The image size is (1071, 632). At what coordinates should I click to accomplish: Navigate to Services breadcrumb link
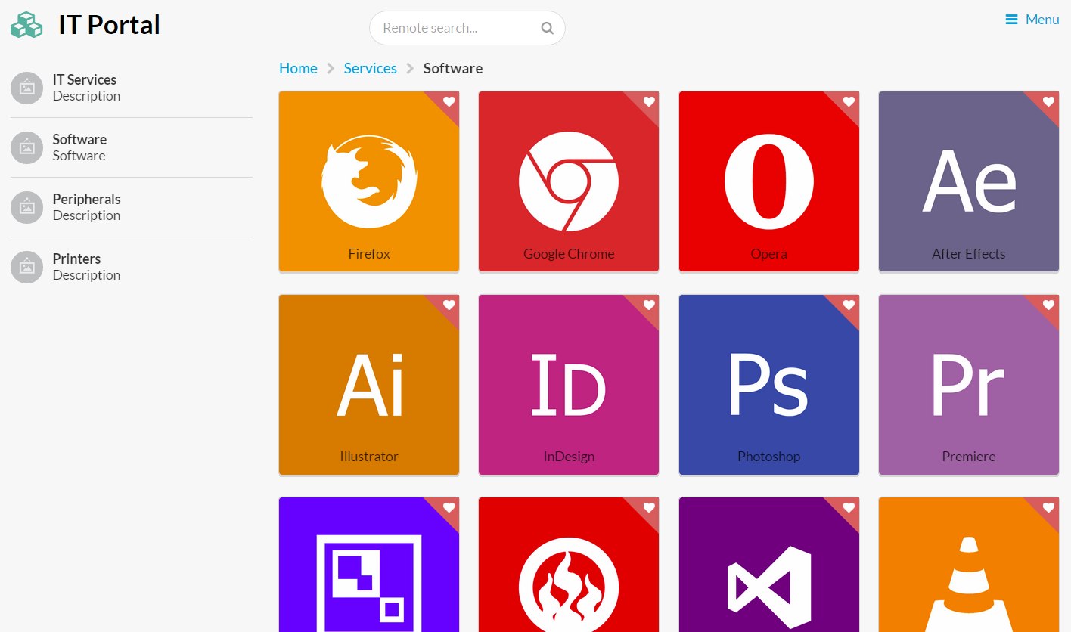[370, 68]
